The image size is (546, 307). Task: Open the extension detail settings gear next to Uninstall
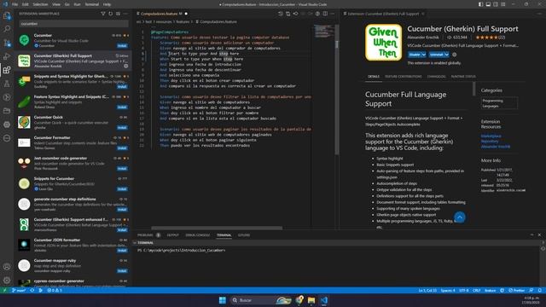[455, 55]
